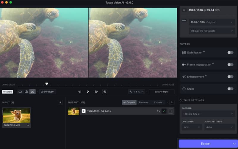Step forward one frame
Screen dimensions: 238x149
[x=96, y=92]
